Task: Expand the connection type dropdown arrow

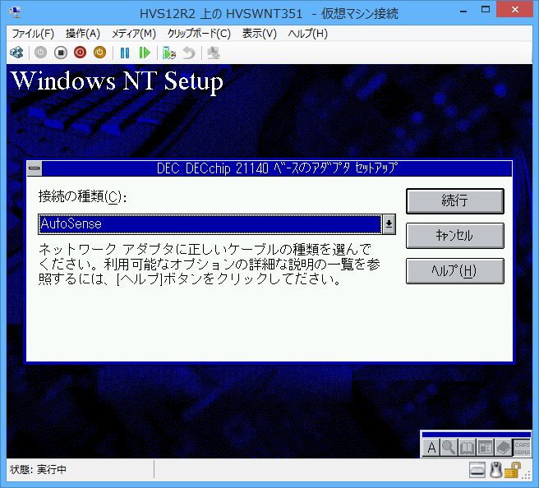Action: pos(389,224)
